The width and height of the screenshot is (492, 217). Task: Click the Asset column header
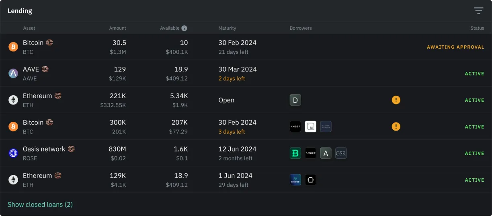click(x=29, y=28)
